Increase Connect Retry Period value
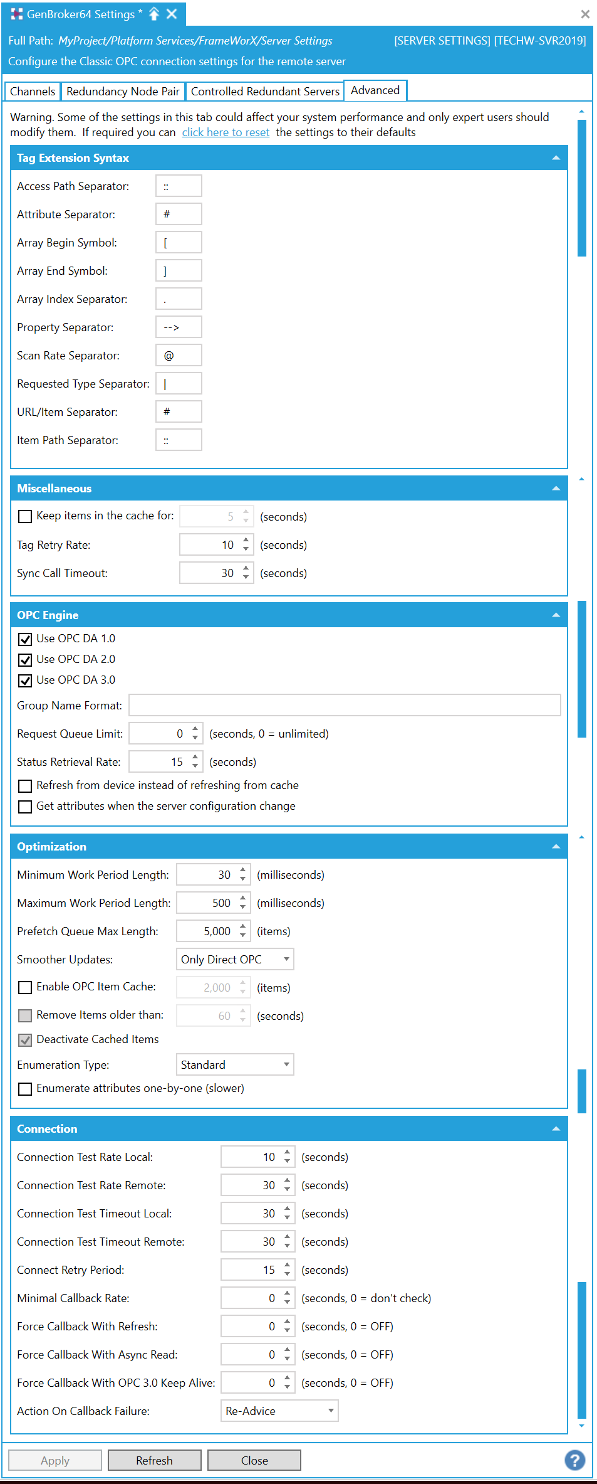597x1484 pixels. click(x=288, y=1265)
